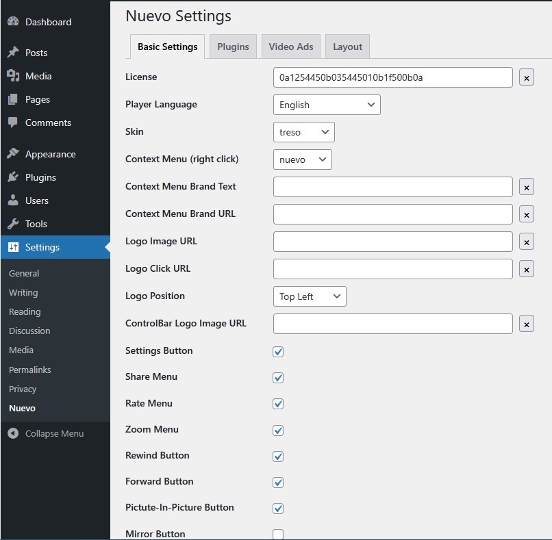The height and width of the screenshot is (540, 552).
Task: Click the Dashboard icon in sidebar
Action: pyautogui.click(x=13, y=22)
